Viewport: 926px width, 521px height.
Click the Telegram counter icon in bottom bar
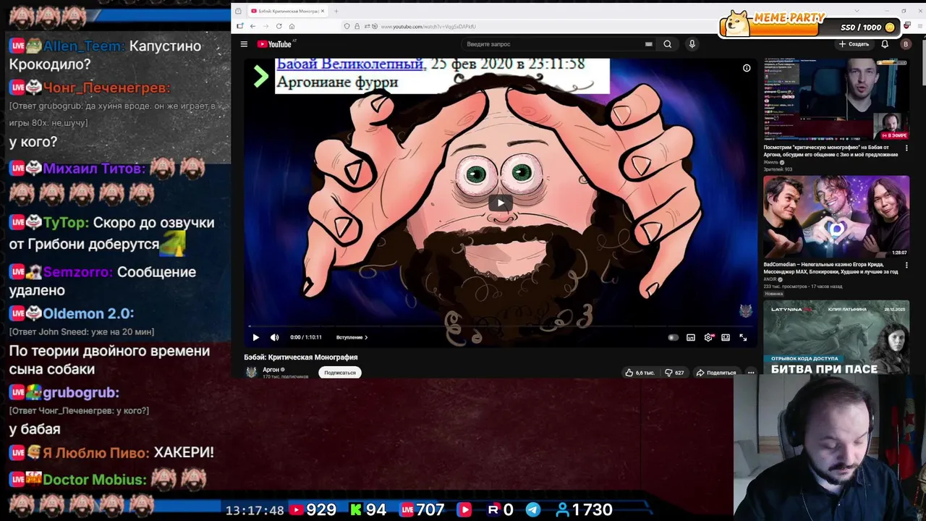click(532, 509)
